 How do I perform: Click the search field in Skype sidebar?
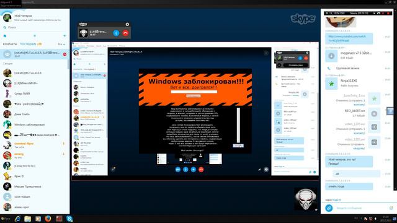coord(35,27)
